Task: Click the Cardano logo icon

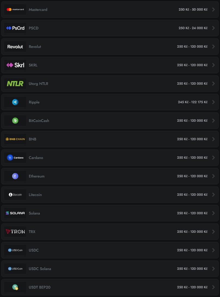Action: tap(15, 158)
